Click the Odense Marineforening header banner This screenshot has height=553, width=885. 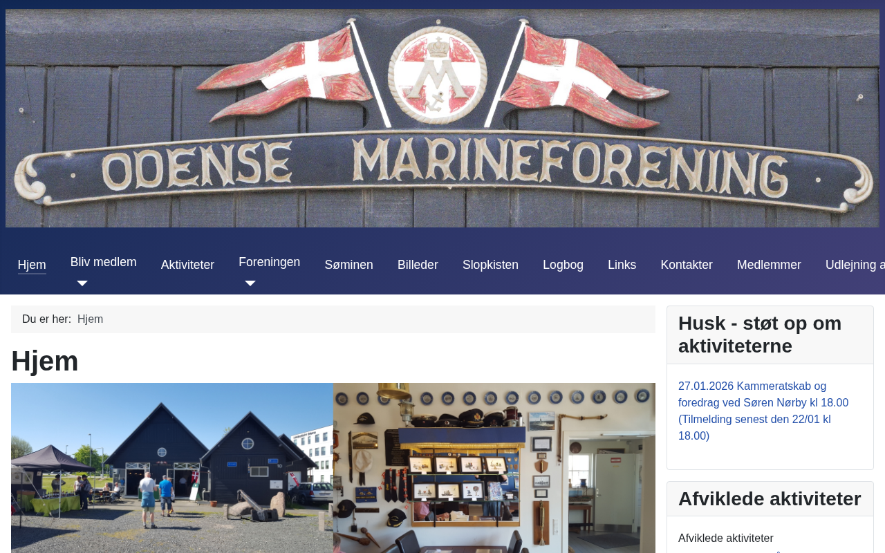(442, 118)
